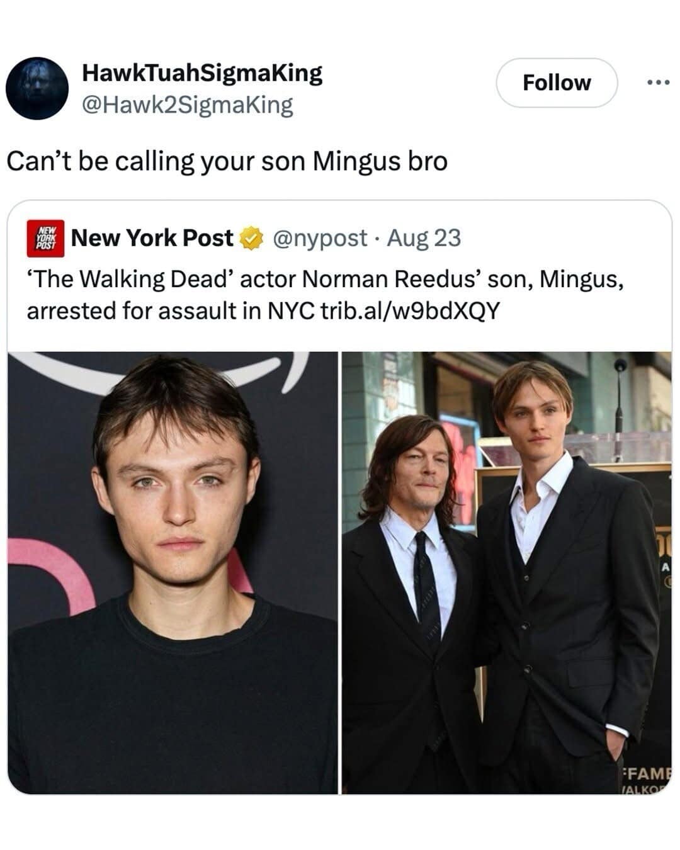This screenshot has height=850, width=680.
Task: Select the HawkTuahSigmaKing display name
Action: coord(201,74)
